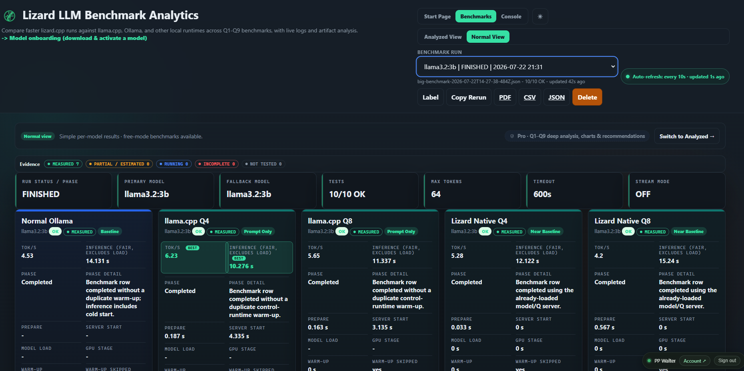
Task: Click the green Auto-refresh status dot
Action: pyautogui.click(x=628, y=77)
